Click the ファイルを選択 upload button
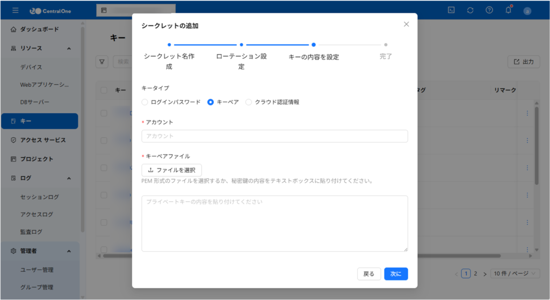The width and height of the screenshot is (550, 300). [171, 170]
